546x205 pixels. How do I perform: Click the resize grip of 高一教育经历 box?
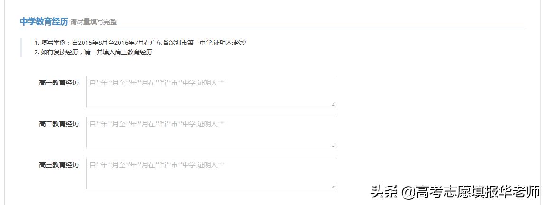(334, 104)
